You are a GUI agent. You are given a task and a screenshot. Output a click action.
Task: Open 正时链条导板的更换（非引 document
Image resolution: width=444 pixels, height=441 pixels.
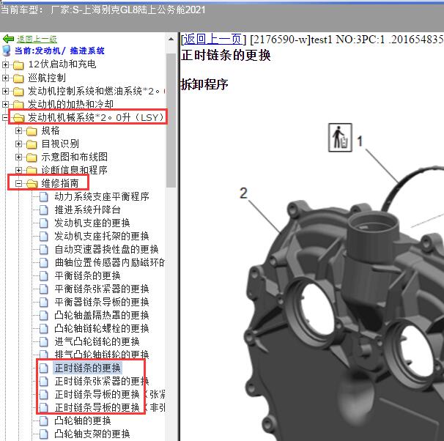pos(110,407)
